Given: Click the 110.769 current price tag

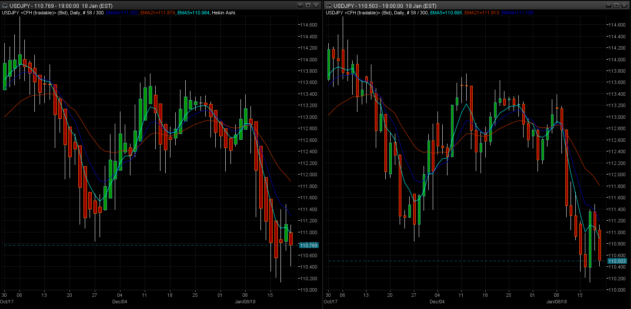Looking at the screenshot, I should tap(309, 245).
